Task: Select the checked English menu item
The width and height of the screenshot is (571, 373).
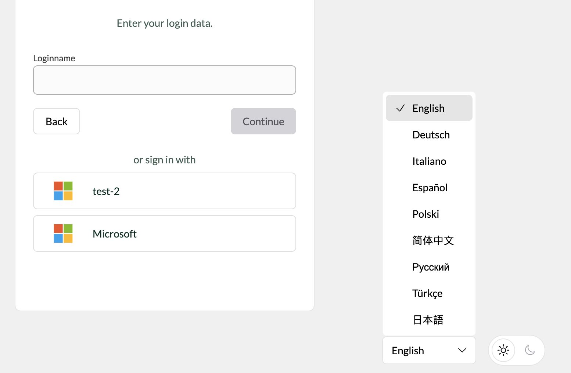Action: point(429,108)
